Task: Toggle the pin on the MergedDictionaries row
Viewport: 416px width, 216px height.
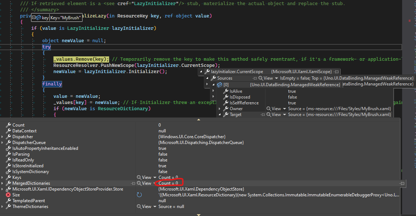Action: coord(133,183)
